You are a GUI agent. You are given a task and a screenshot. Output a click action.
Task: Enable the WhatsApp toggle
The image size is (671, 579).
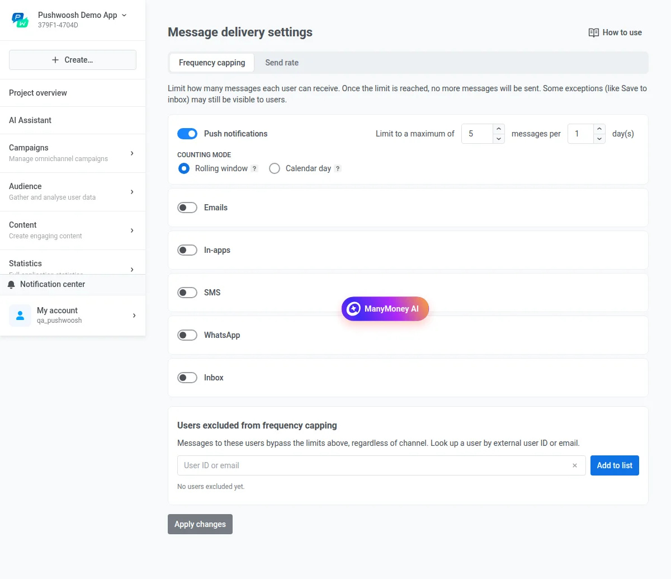[x=187, y=335]
